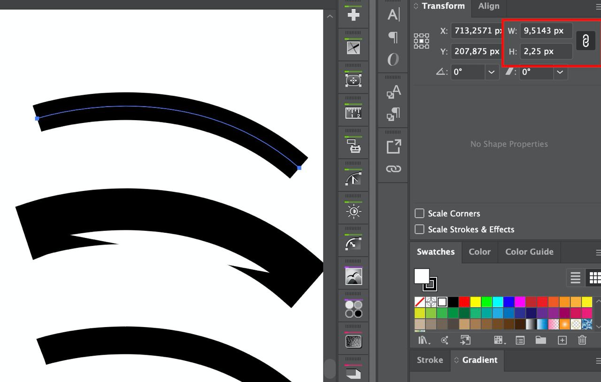Image resolution: width=601 pixels, height=382 pixels.
Task: Click the rotate angle value field
Action: pos(468,72)
